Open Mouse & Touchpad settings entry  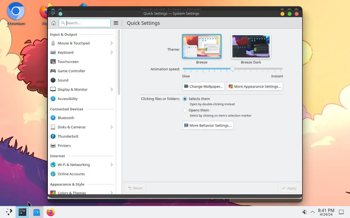82,43
